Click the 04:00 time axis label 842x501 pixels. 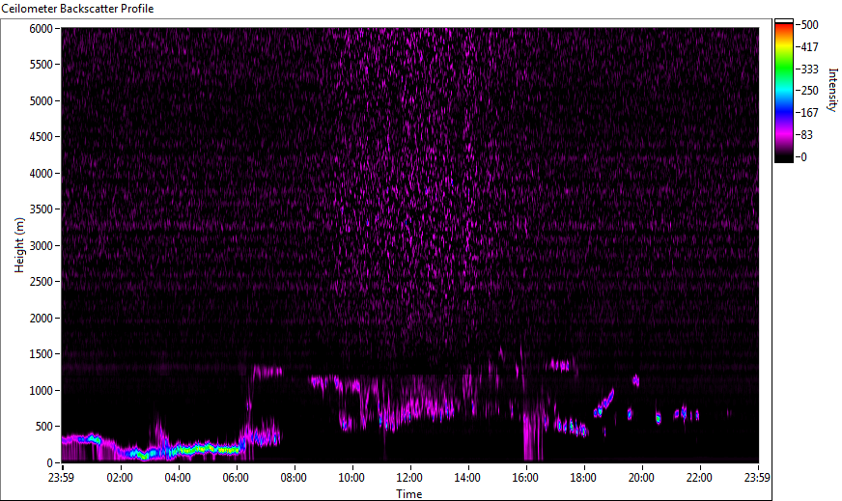[x=178, y=478]
